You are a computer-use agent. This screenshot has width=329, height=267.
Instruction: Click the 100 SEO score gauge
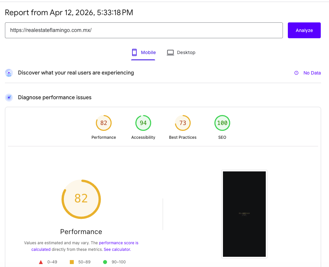tap(222, 123)
